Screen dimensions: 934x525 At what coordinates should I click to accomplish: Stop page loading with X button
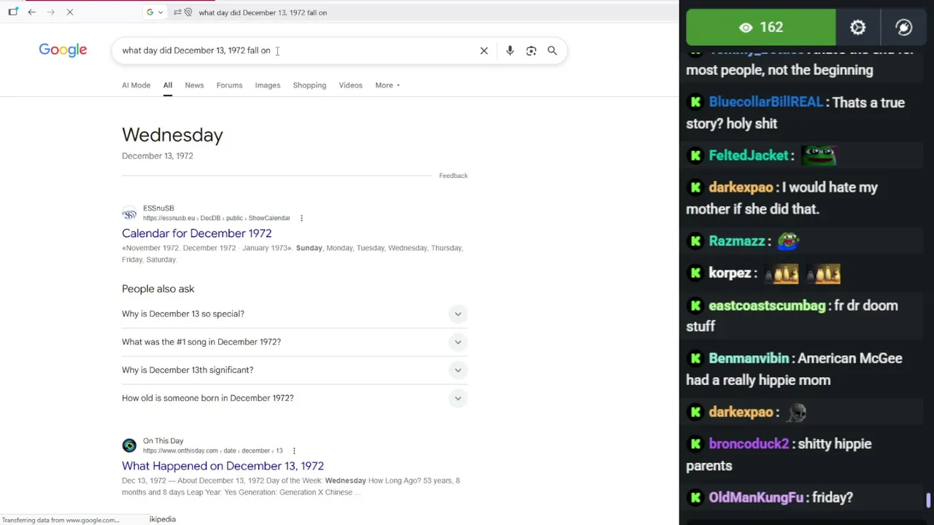[70, 12]
